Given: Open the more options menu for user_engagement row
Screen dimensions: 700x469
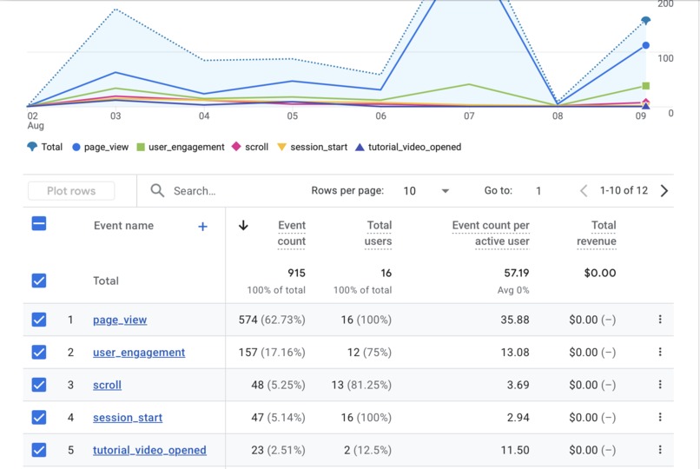Looking at the screenshot, I should click(x=660, y=352).
